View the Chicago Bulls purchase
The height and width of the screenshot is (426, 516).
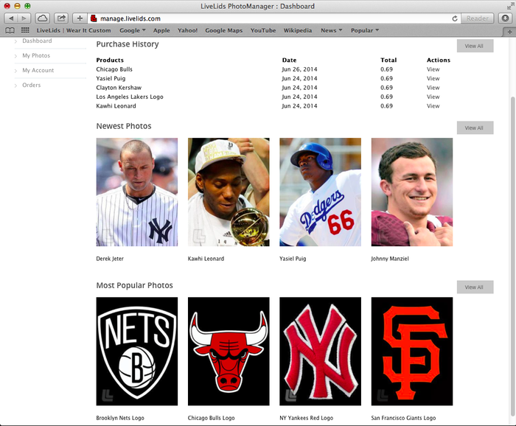[433, 69]
